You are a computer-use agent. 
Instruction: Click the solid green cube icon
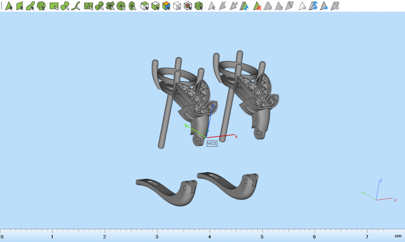199,6
